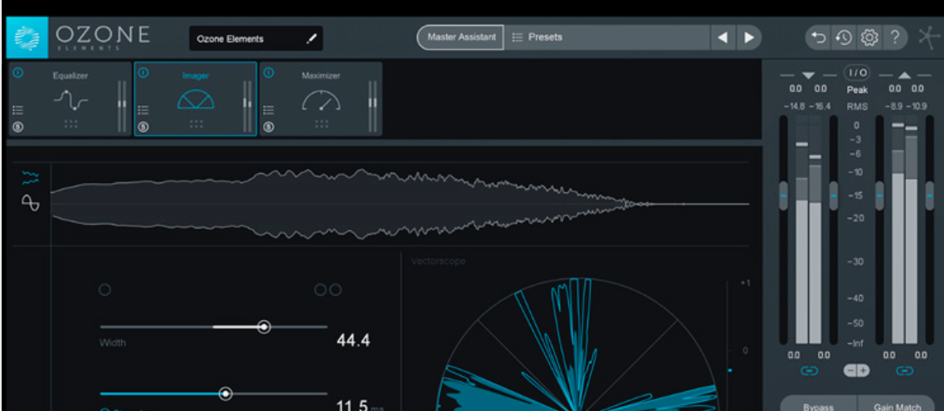This screenshot has width=944, height=411.
Task: Open Maximizer module preset list icon
Action: click(269, 110)
